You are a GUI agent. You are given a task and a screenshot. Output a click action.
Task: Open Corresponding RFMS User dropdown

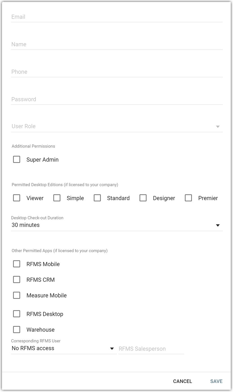pyautogui.click(x=63, y=349)
